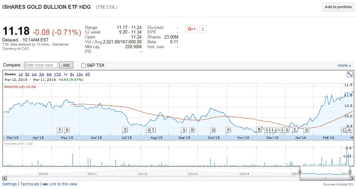The height and width of the screenshot is (189, 357).
Task: Open news marker N on the chart
Action: point(259,129)
